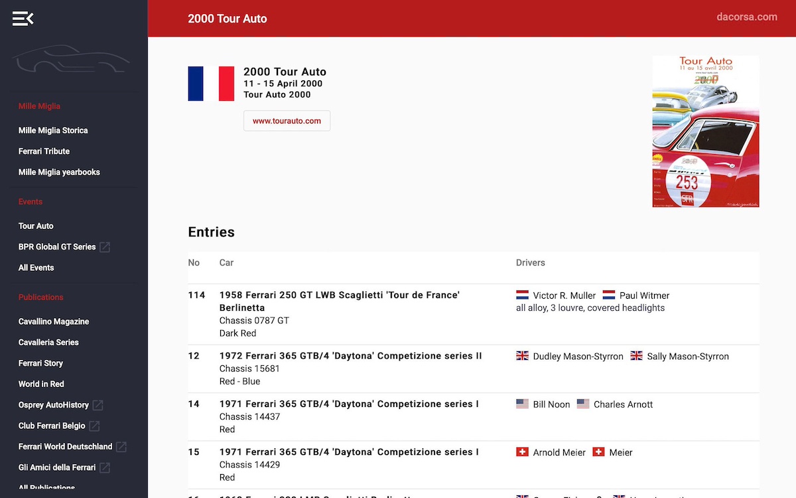This screenshot has height=498, width=796.
Task: Open the external-link icon beside BPR Global GT Series
Action: click(105, 247)
